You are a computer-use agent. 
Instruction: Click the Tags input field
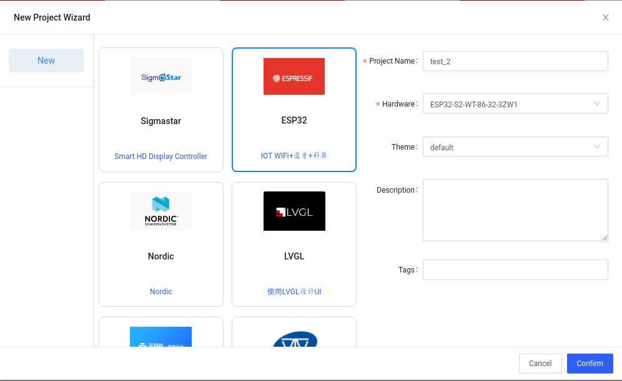click(515, 270)
